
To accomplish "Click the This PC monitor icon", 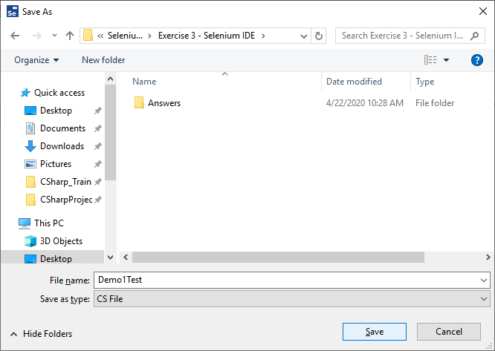I will pos(25,223).
